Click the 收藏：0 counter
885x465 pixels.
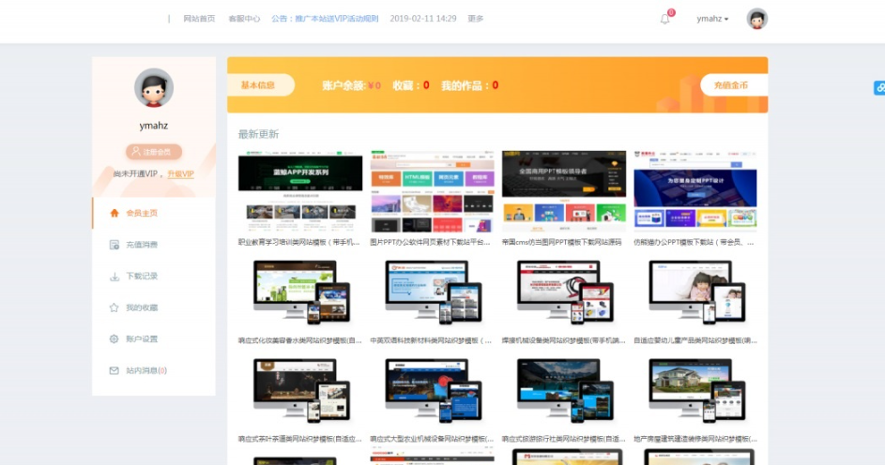tap(411, 85)
